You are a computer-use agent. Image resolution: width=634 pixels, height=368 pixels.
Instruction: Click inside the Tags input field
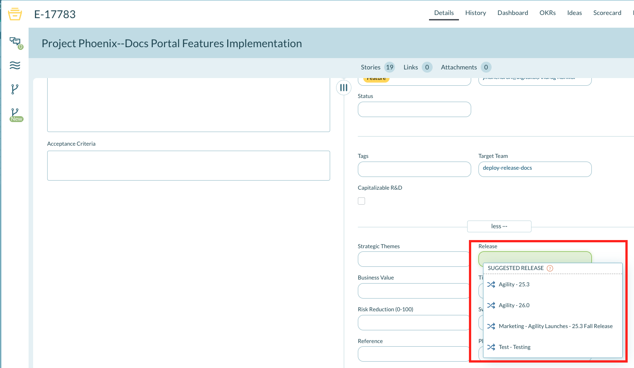coord(414,169)
